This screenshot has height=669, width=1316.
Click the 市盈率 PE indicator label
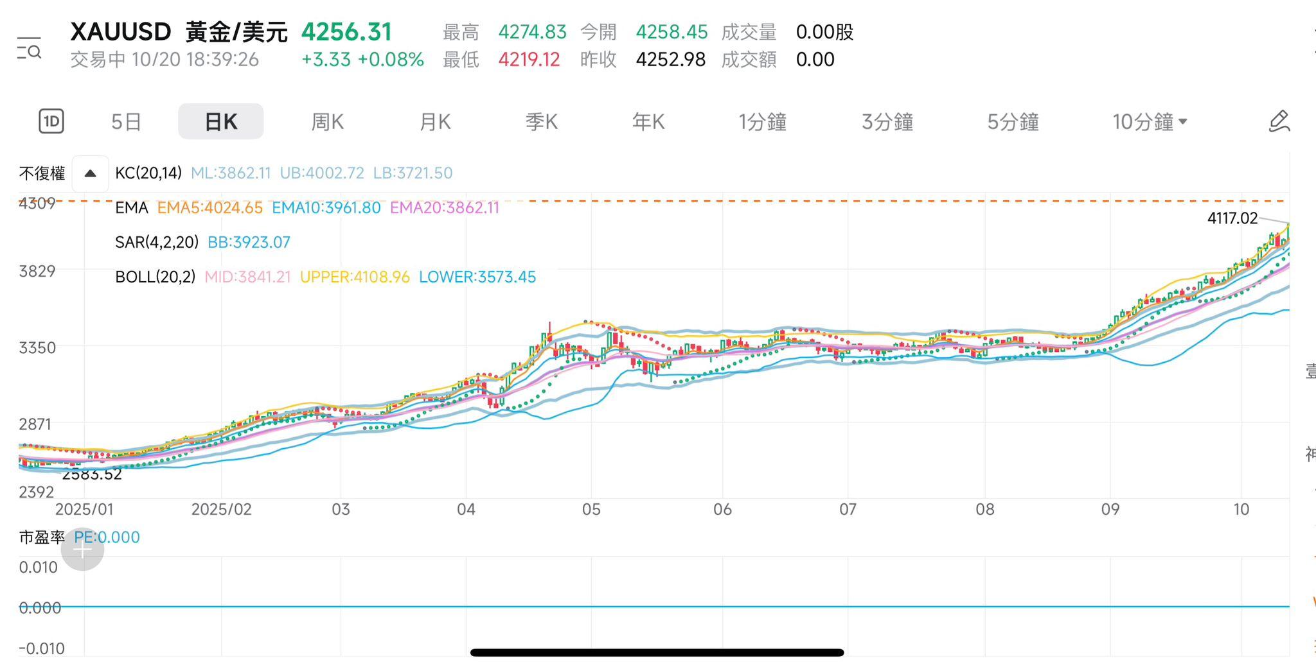pyautogui.click(x=41, y=537)
